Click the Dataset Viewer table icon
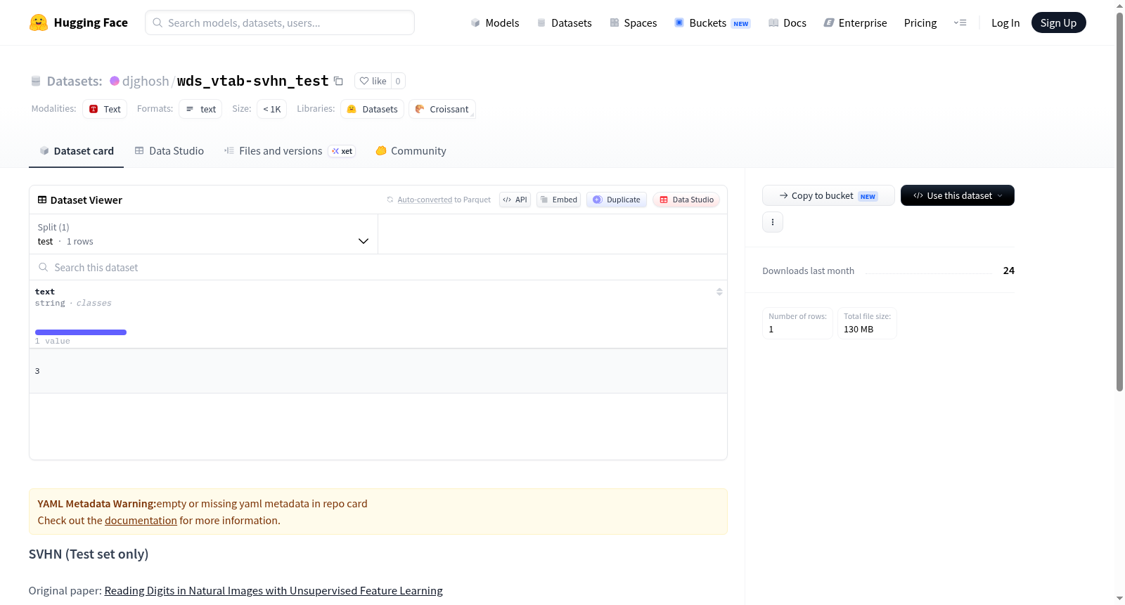This screenshot has width=1125, height=605. 42,200
